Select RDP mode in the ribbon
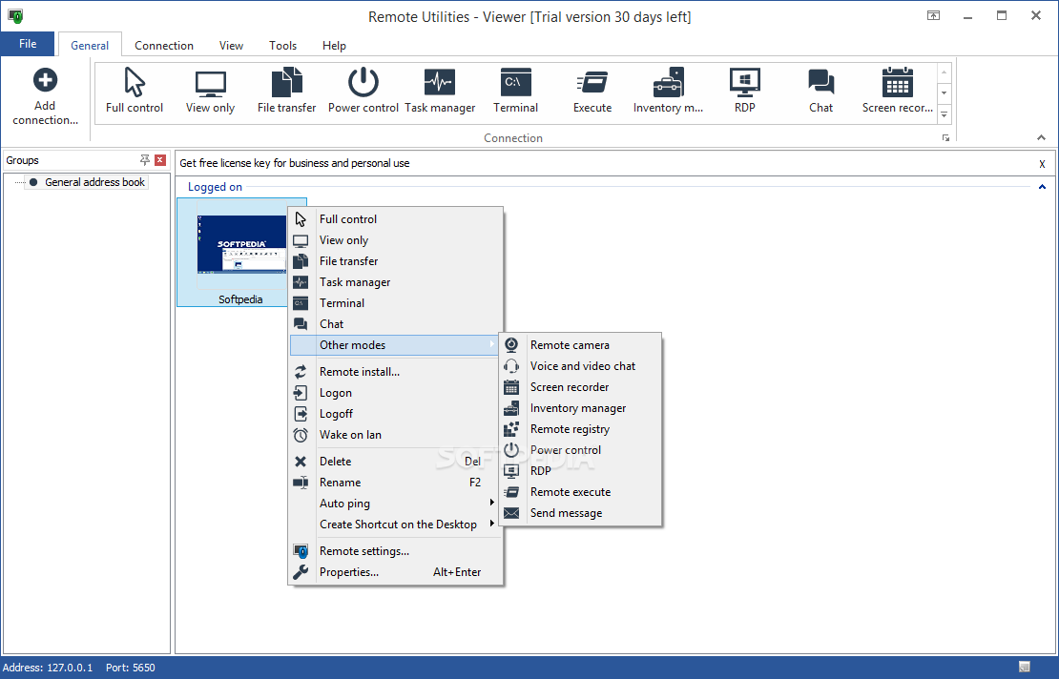Viewport: 1059px width, 679px height. click(x=745, y=91)
